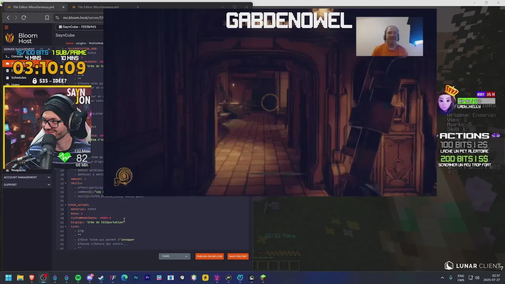Click the ink spiral ability icon in game
505x284 pixels.
[x=123, y=177]
